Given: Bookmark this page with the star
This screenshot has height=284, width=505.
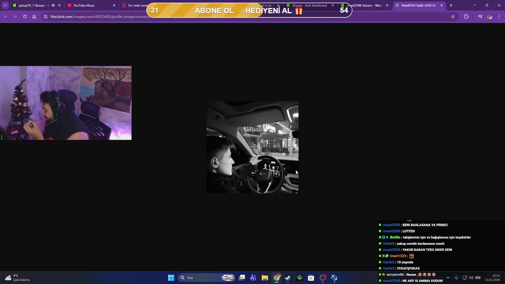Looking at the screenshot, I should (x=453, y=17).
